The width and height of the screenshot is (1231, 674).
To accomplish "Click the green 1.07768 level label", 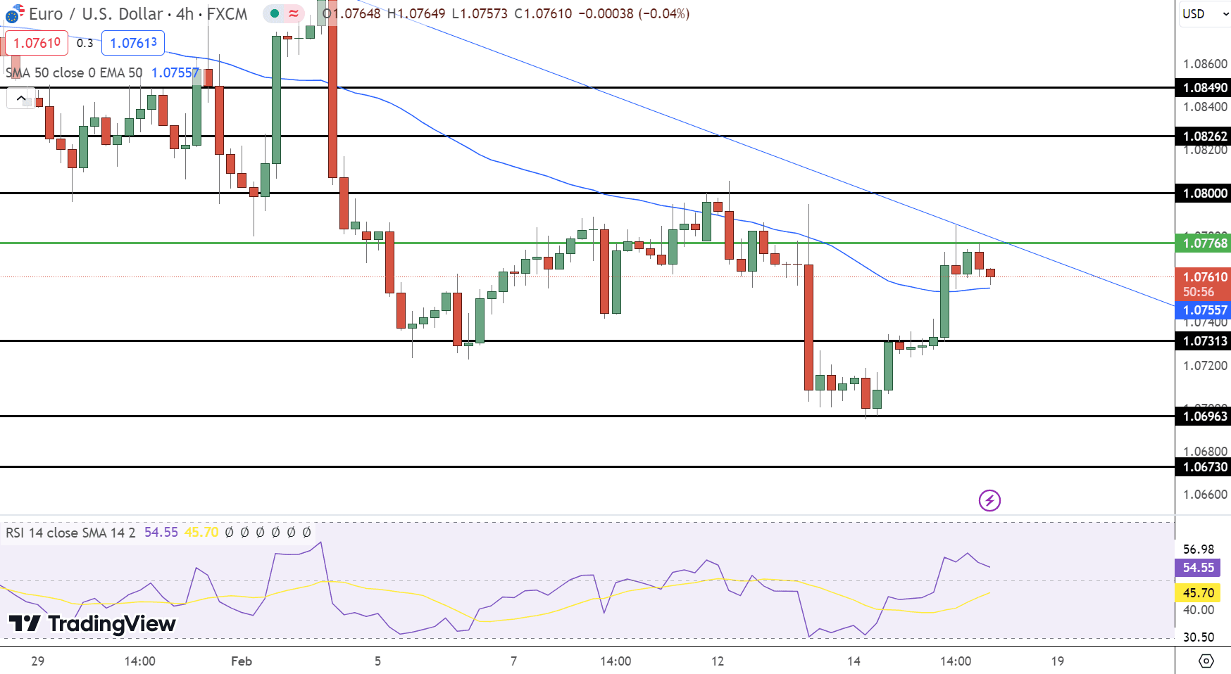I will [1204, 243].
